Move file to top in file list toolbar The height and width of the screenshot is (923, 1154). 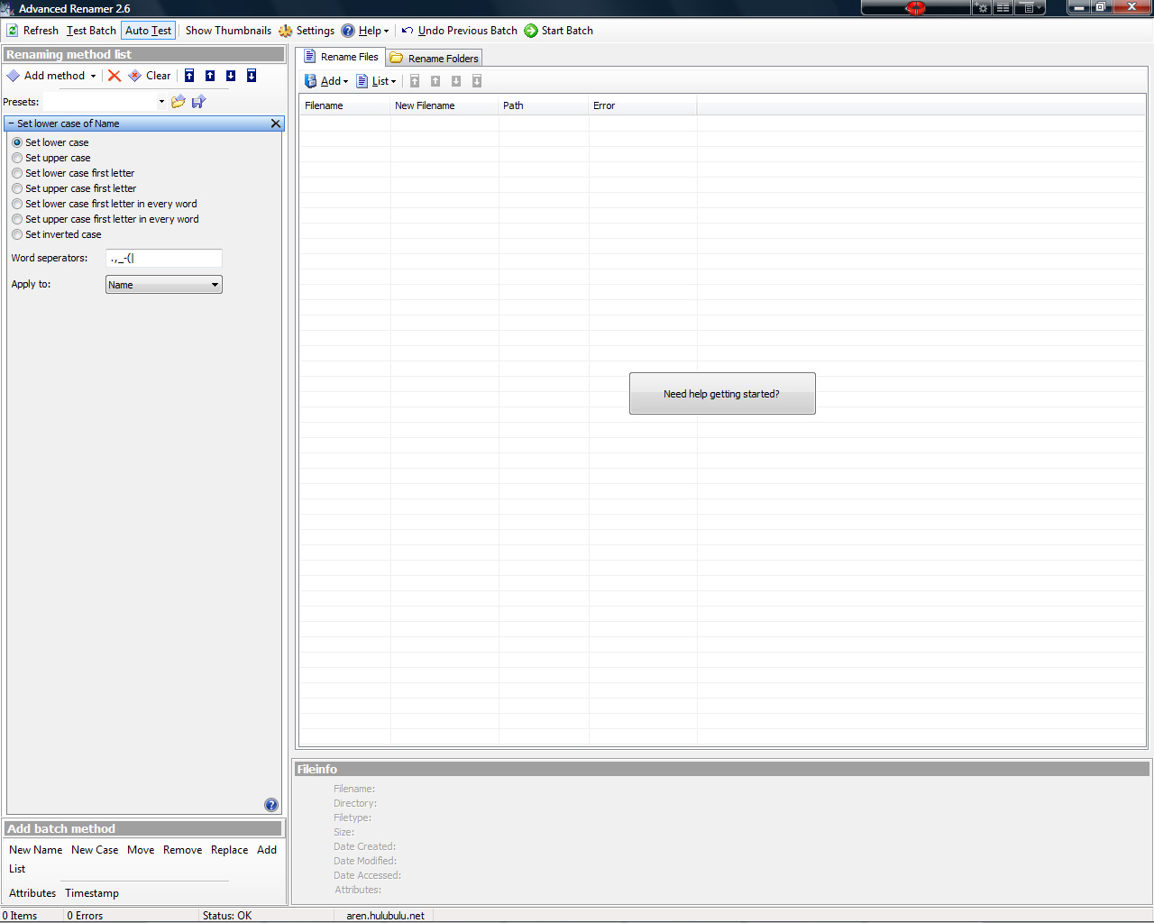click(415, 81)
